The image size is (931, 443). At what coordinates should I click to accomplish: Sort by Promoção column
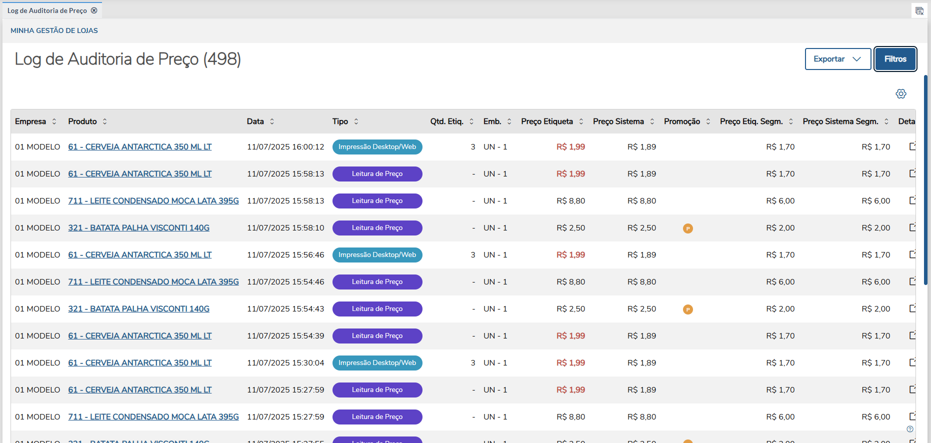tap(708, 121)
